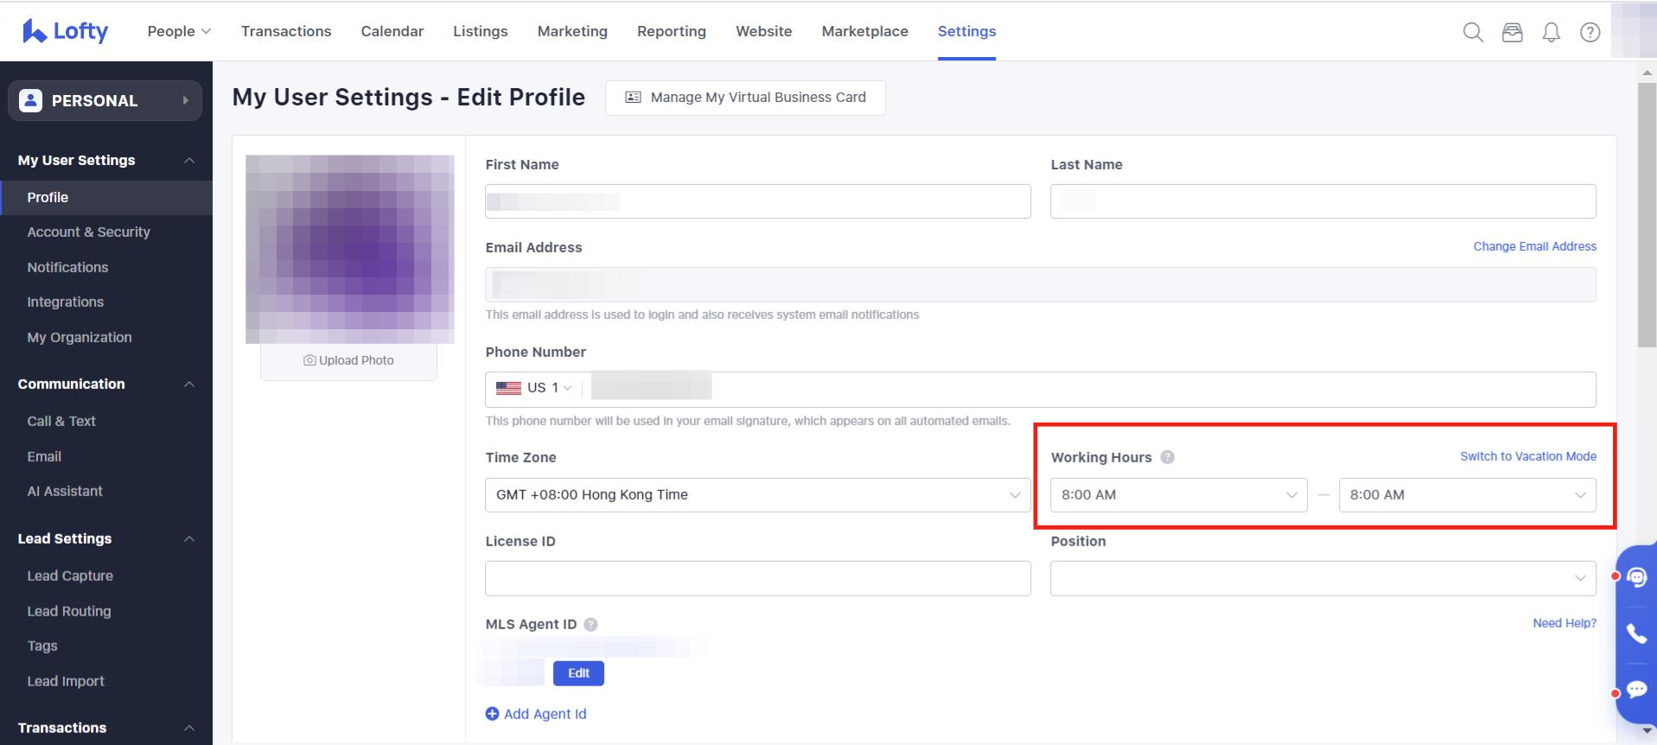Image resolution: width=1657 pixels, height=745 pixels.
Task: Open the Time Zone dropdown
Action: click(757, 495)
